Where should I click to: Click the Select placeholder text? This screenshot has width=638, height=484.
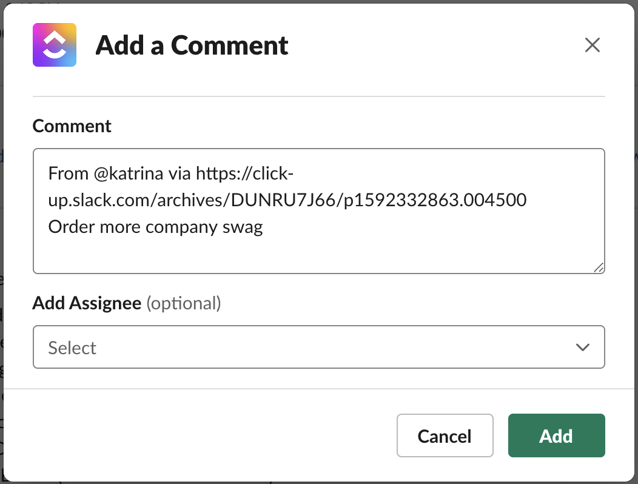pyautogui.click(x=72, y=347)
